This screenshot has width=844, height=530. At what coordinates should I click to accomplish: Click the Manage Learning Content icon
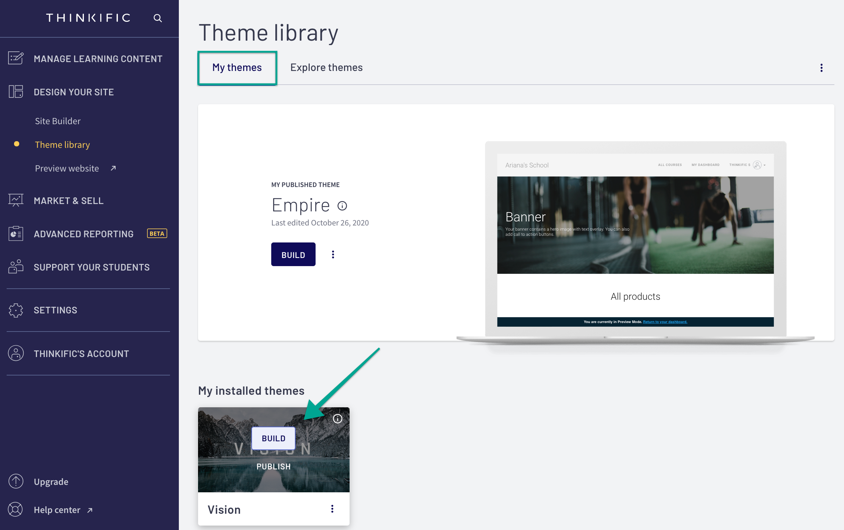16,58
